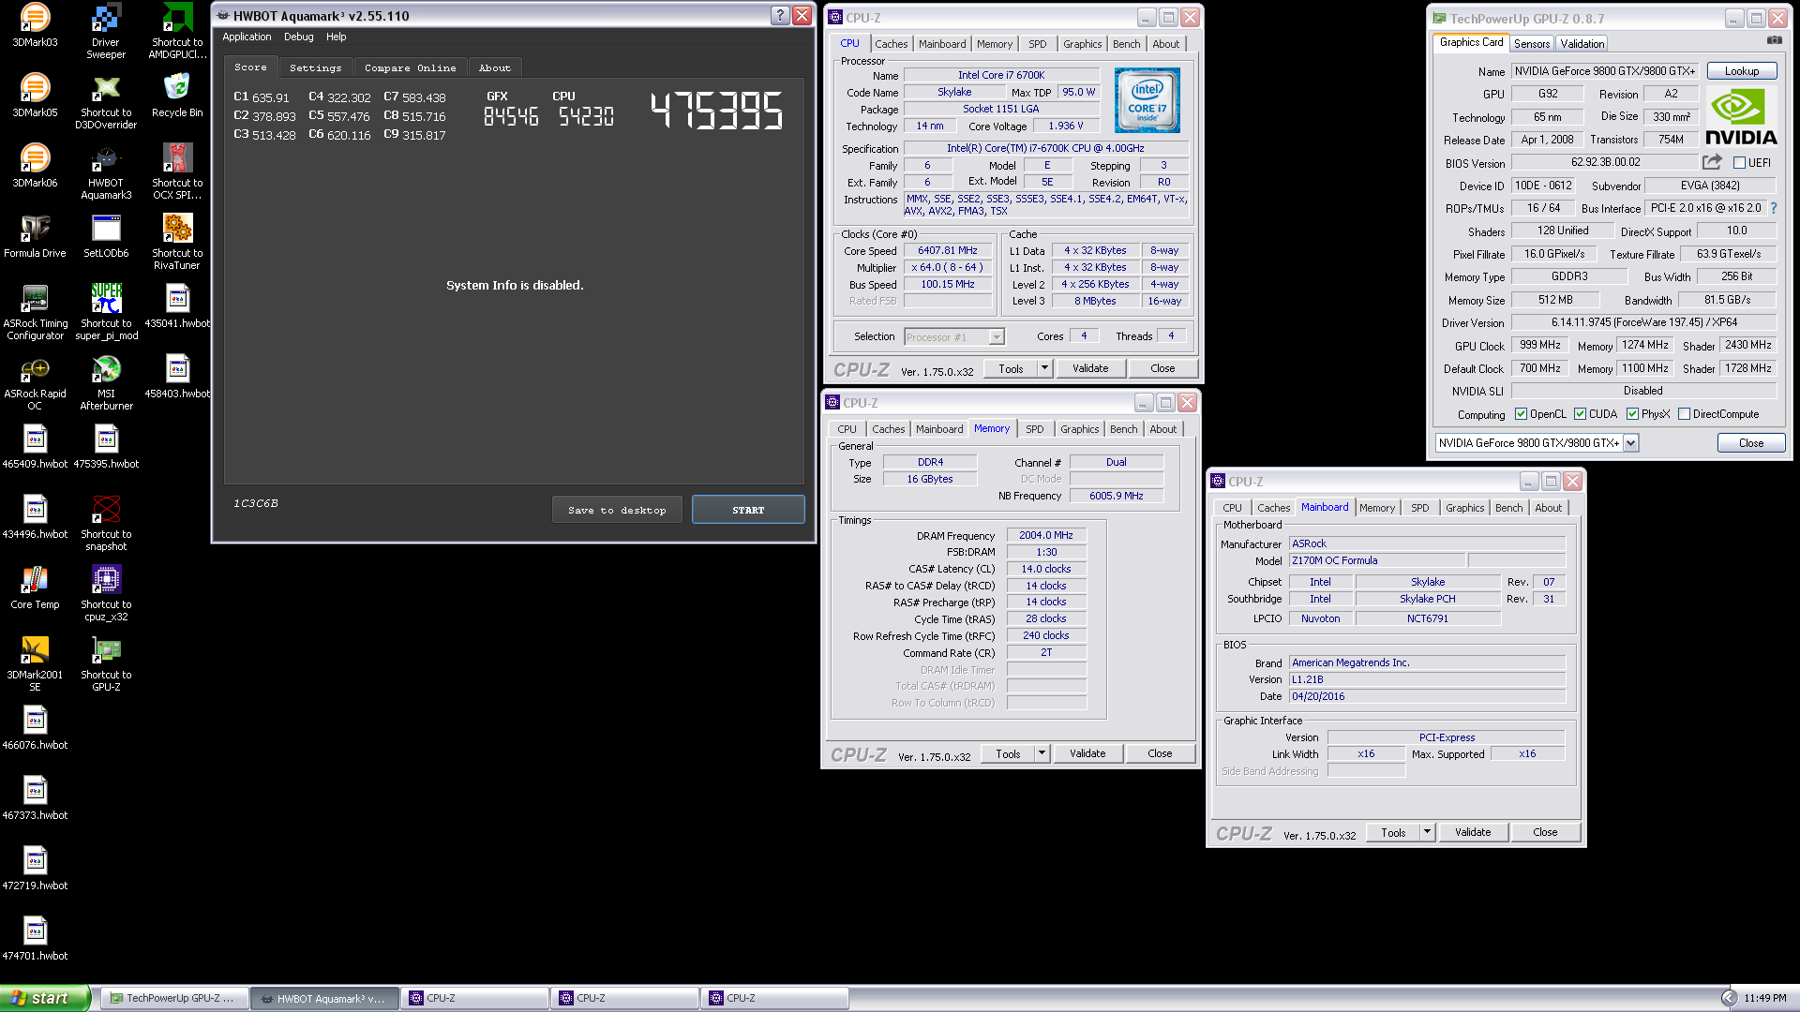Expand Tools dropdown arrow in CPU-Z Memory window
This screenshot has height=1012, width=1800.
point(1042,753)
